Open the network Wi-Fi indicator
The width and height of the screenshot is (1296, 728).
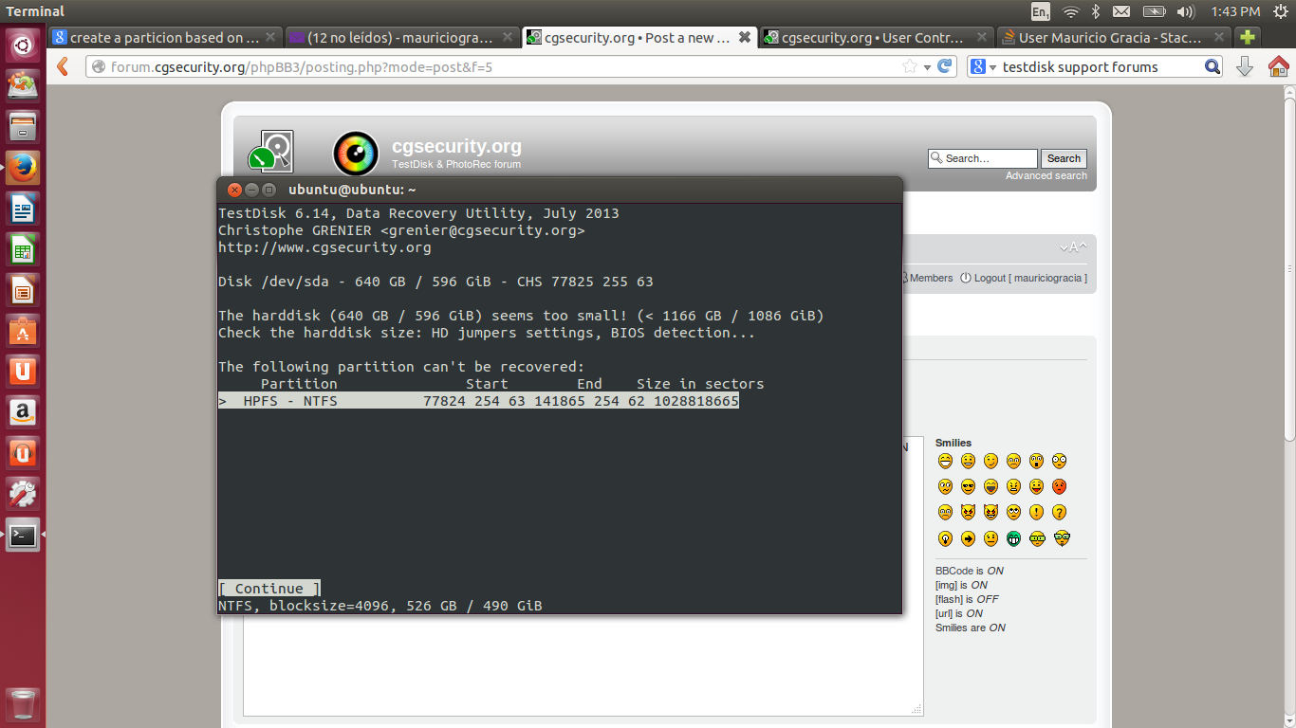1071,11
